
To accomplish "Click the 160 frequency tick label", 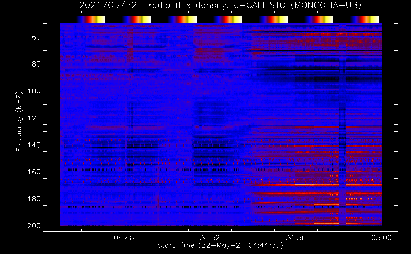I will point(34,172).
